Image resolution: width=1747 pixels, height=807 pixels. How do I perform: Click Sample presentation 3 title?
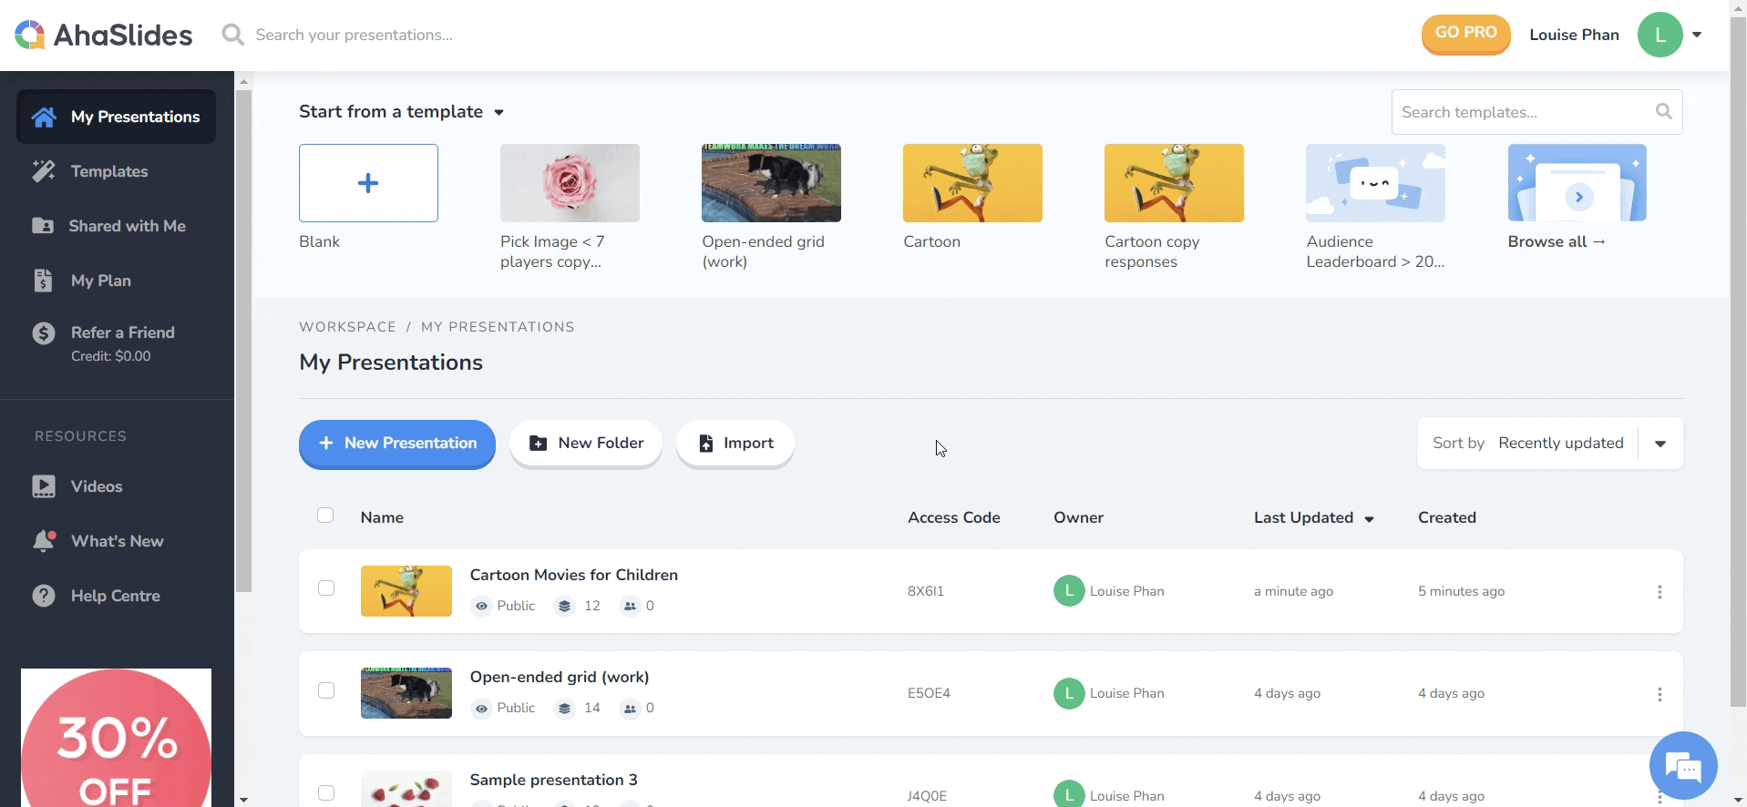[x=553, y=780]
